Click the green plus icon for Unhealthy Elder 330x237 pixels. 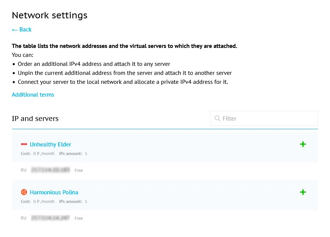[x=303, y=144]
